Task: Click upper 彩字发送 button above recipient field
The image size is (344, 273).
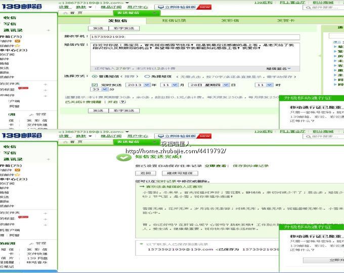Action: tap(124, 28)
